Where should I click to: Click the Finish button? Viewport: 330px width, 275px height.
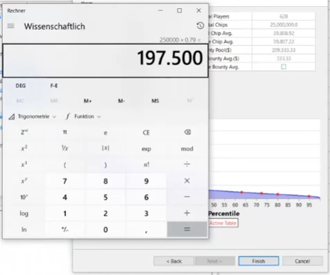tap(258, 261)
